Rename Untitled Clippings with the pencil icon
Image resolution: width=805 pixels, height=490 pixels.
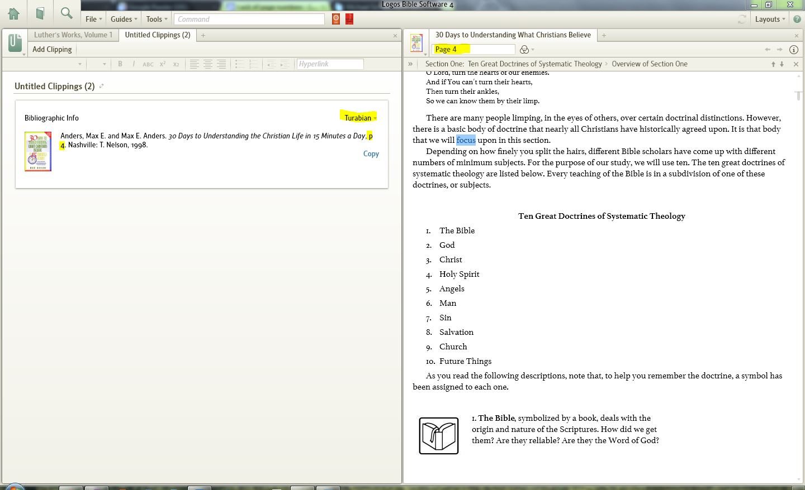[102, 86]
